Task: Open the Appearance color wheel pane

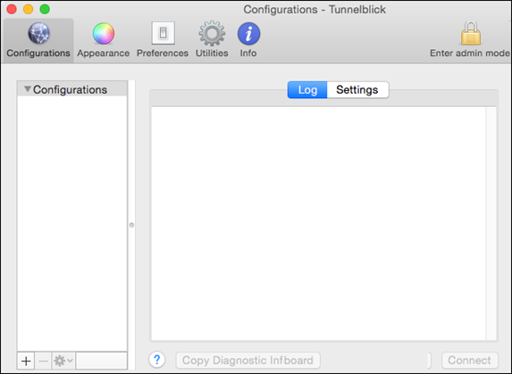Action: click(x=103, y=40)
